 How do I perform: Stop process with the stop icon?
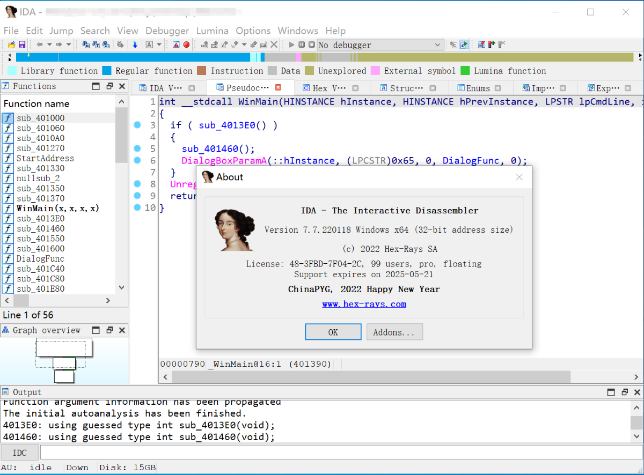311,45
